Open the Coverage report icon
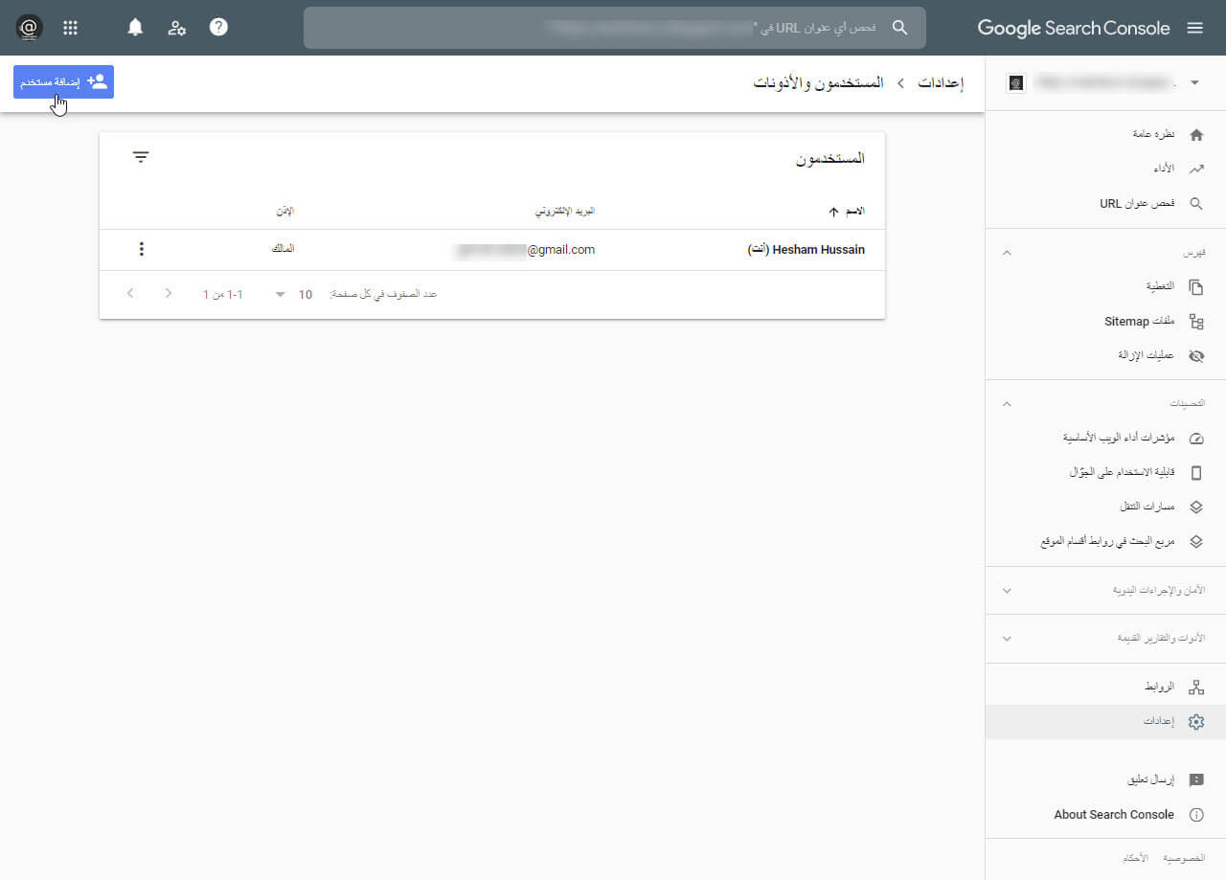 click(1196, 287)
